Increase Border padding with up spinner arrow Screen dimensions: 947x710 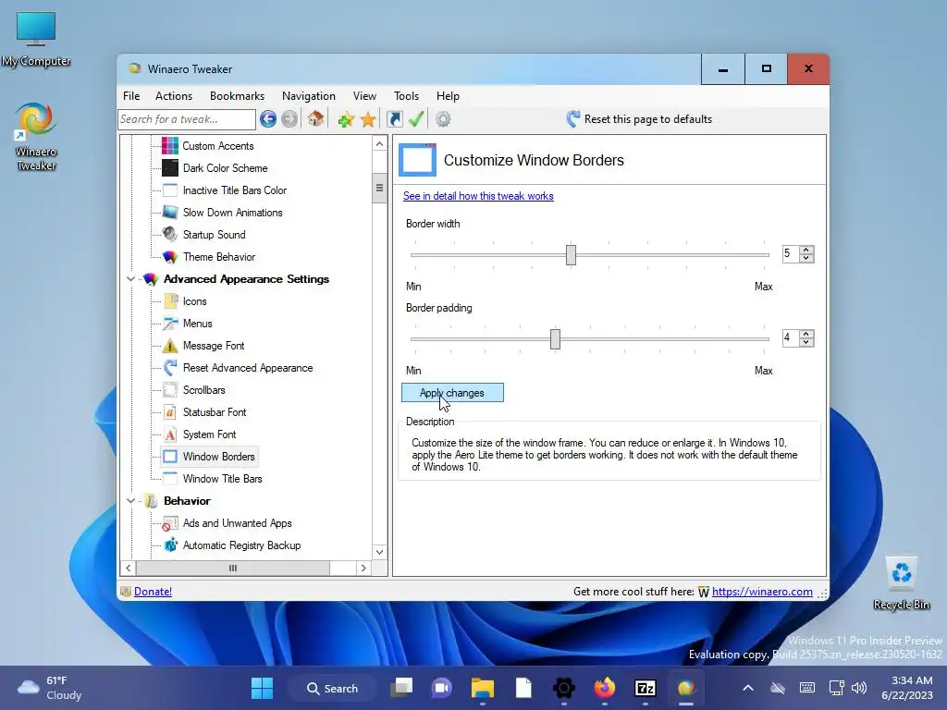(806, 334)
